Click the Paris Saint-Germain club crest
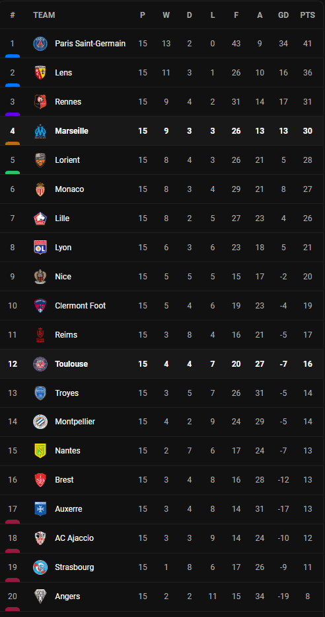Image resolution: width=325 pixels, height=617 pixels. [x=40, y=44]
